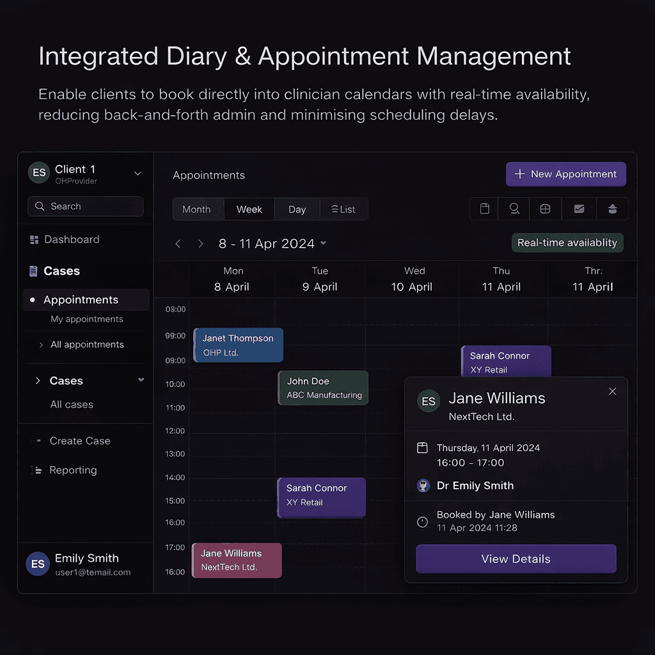Click the last toolbar icon right of the chart icon
The image size is (655, 655).
[612, 209]
